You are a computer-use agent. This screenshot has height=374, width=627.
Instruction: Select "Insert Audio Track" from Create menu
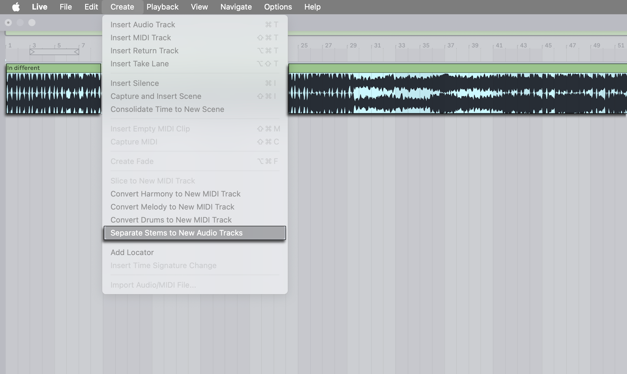coord(142,25)
